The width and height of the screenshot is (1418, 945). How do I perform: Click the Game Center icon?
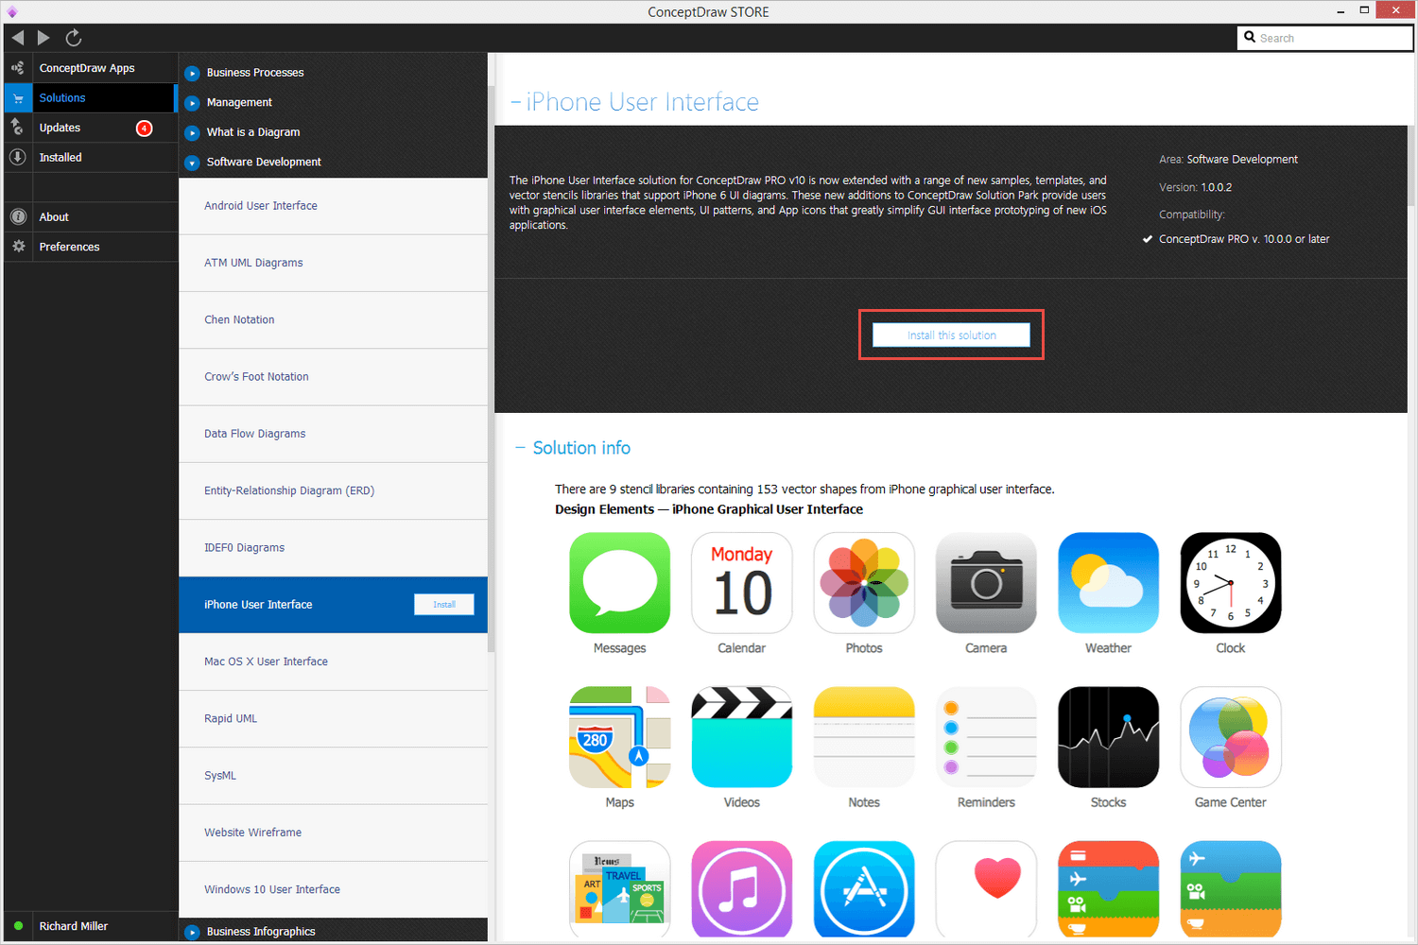pos(1231,737)
